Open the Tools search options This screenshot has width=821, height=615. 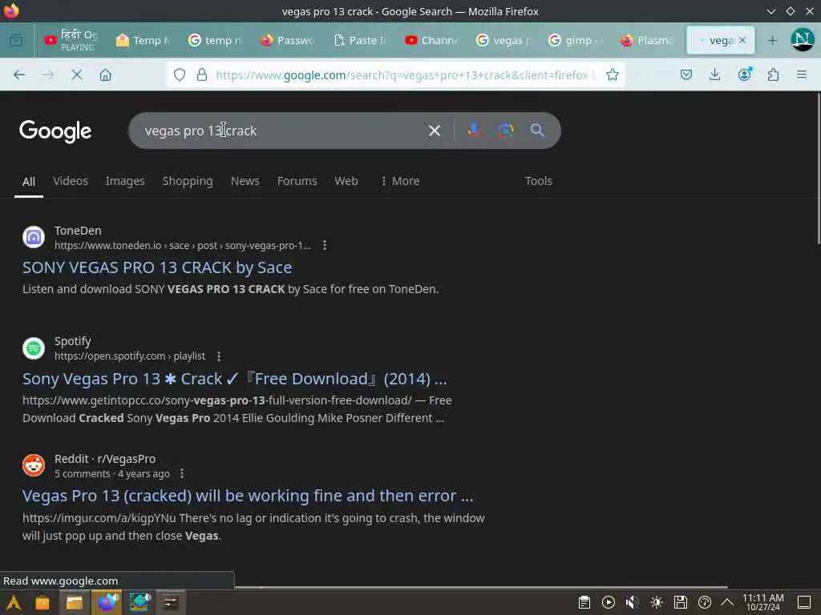tap(538, 181)
